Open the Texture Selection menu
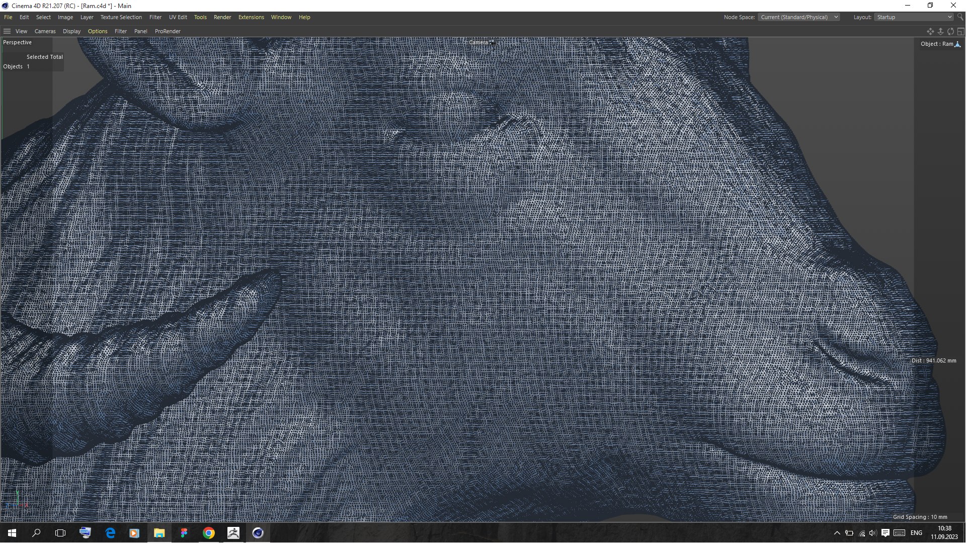Screen dimensions: 966x543 pyautogui.click(x=121, y=17)
